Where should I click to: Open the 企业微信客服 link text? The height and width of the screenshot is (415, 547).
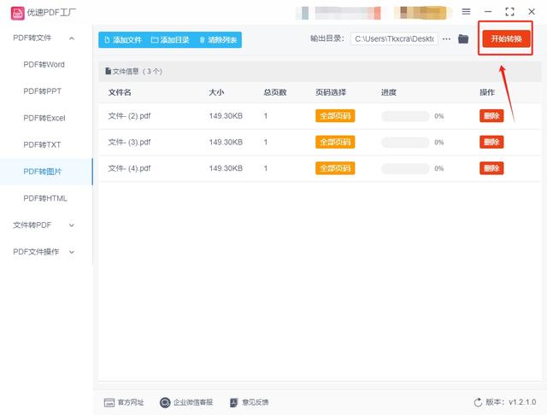193,403
